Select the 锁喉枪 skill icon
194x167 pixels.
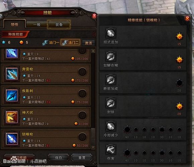point(12,139)
